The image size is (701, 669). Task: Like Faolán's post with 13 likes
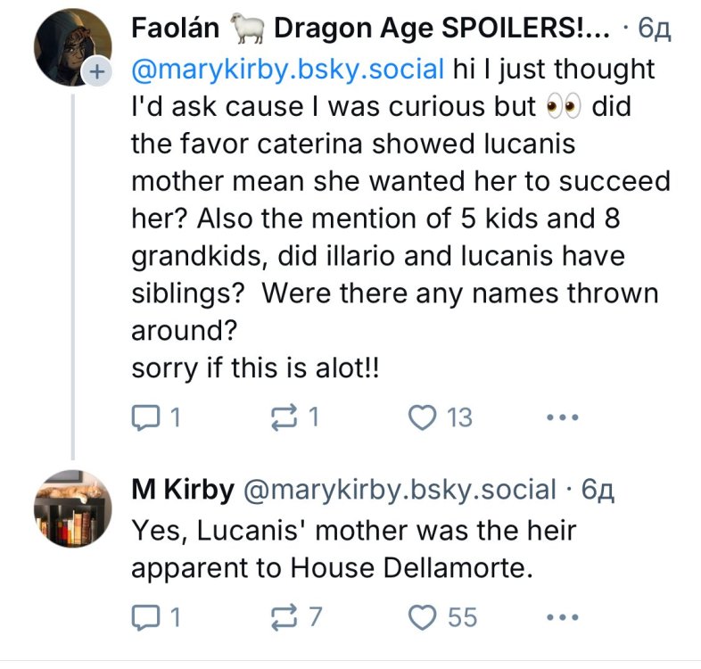pyautogui.click(x=421, y=417)
